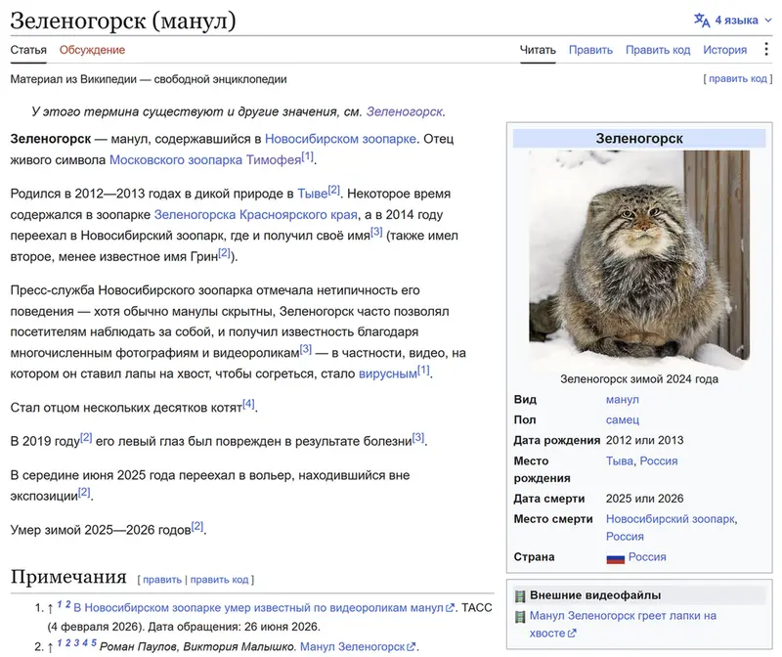The width and height of the screenshot is (782, 657).
Task: Switch to the Статья tab
Action: tap(28, 50)
